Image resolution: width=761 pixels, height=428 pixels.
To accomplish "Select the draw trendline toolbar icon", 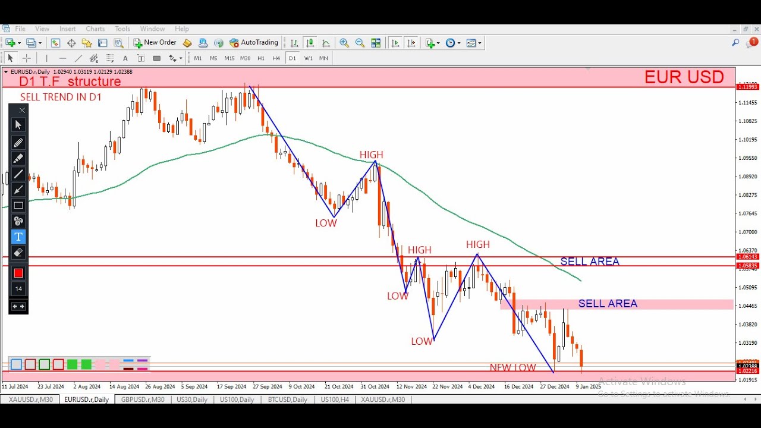I will point(78,58).
